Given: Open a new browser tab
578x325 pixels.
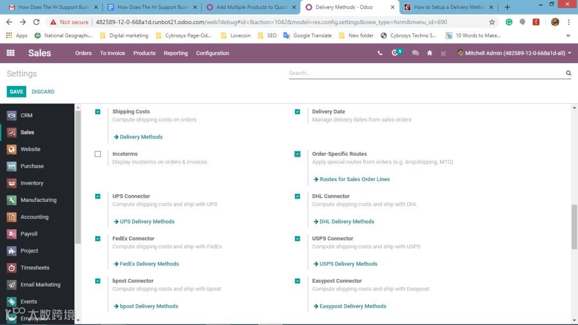Looking at the screenshot, I should (x=507, y=7).
